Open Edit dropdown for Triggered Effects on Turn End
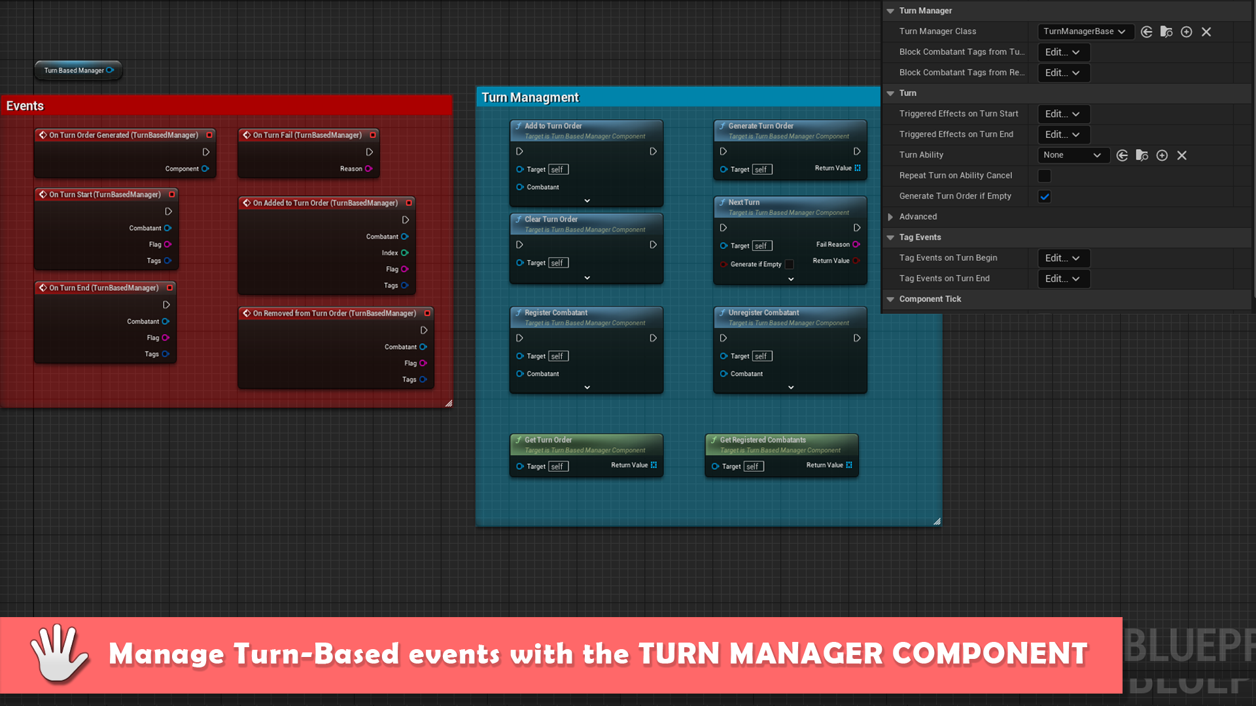The height and width of the screenshot is (706, 1256). (1064, 135)
